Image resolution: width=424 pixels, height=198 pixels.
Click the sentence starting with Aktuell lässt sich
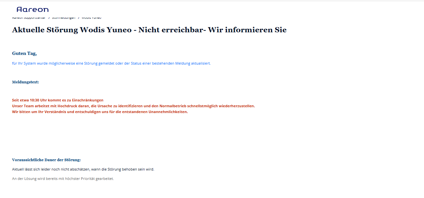[83, 169]
